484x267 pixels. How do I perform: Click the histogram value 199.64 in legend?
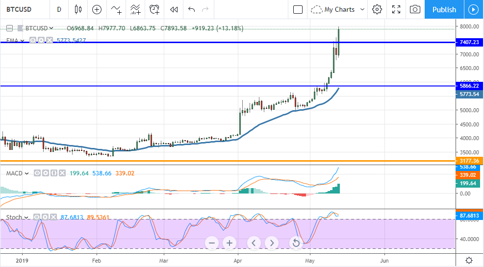(79, 173)
